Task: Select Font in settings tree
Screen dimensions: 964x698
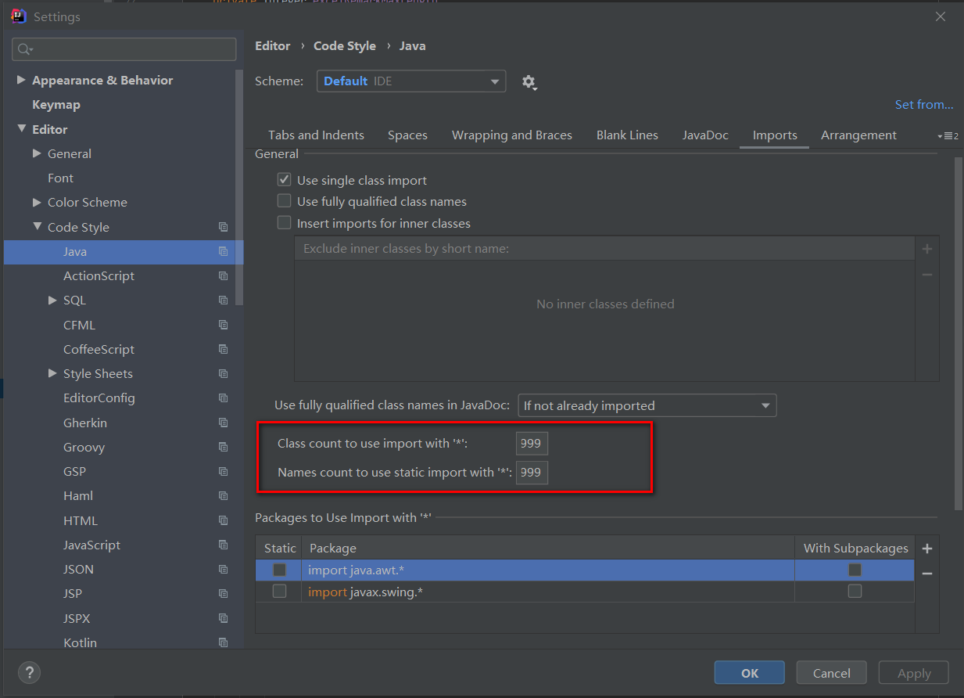Action: [60, 178]
